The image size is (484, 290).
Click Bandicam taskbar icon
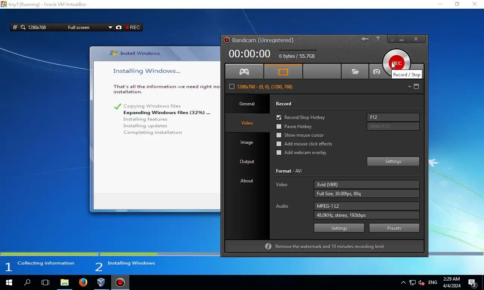[x=120, y=282]
